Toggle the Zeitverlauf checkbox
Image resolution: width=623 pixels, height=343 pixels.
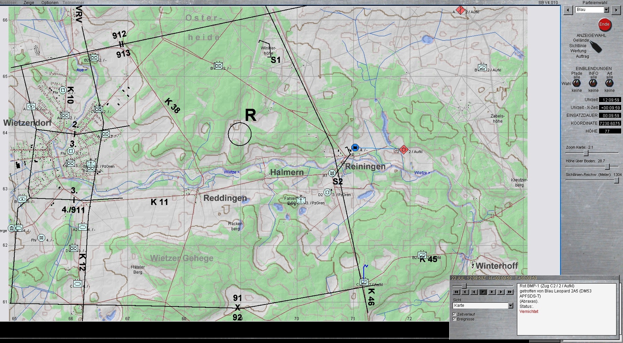click(x=454, y=314)
